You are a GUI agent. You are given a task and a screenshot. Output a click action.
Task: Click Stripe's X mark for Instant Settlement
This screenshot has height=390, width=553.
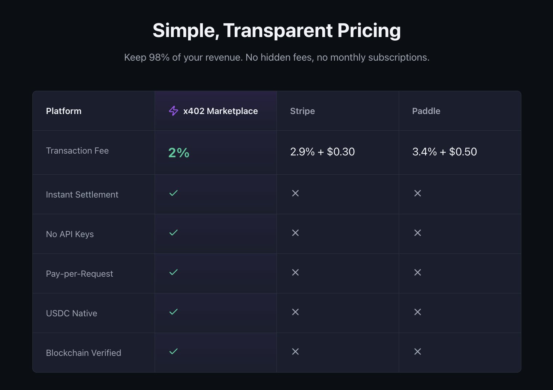295,193
